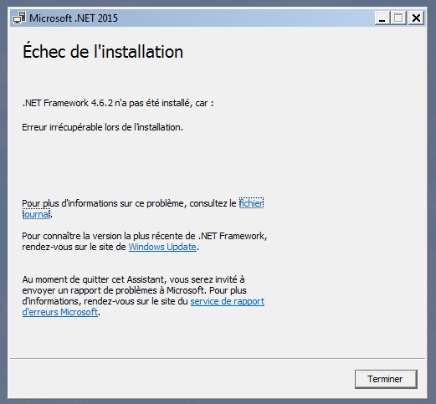The image size is (436, 404).
Task: Click the word "fichier" of the log link
Action: click(251, 203)
